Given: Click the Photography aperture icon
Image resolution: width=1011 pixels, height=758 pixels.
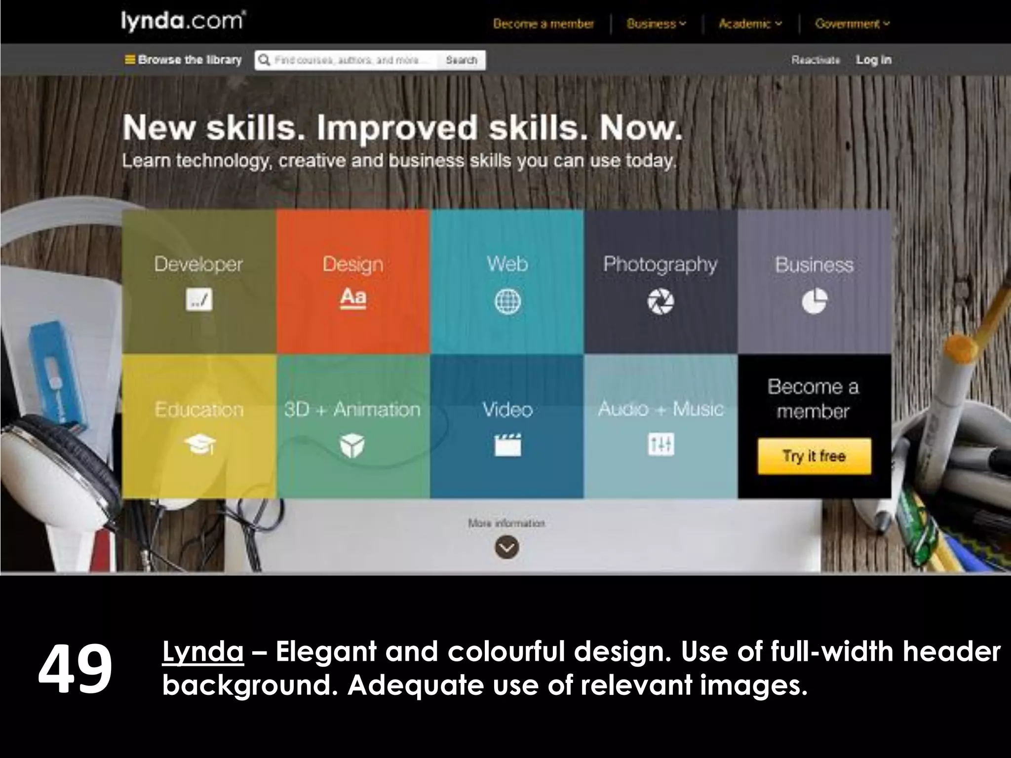Looking at the screenshot, I should tap(661, 301).
